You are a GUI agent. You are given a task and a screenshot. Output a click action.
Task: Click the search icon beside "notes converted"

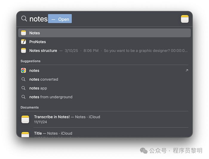[24, 79]
